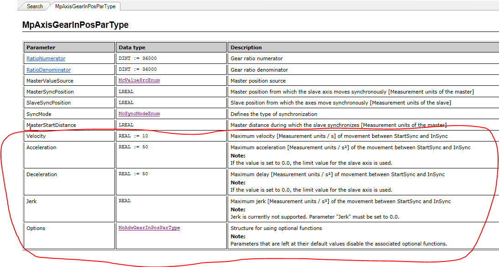Open the McAdvGearInPosParType link
The width and height of the screenshot is (499, 267).
click(149, 228)
